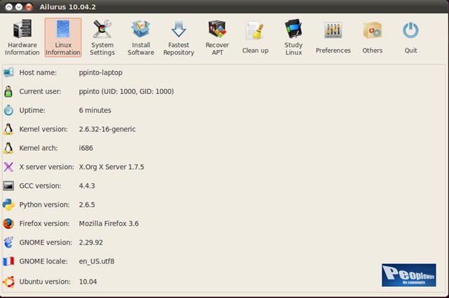
Task: Select the Linux Information toolbar button
Action: pyautogui.click(x=63, y=37)
